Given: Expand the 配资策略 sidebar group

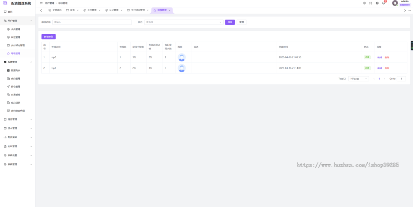Looking at the screenshot, I should tap(18, 137).
